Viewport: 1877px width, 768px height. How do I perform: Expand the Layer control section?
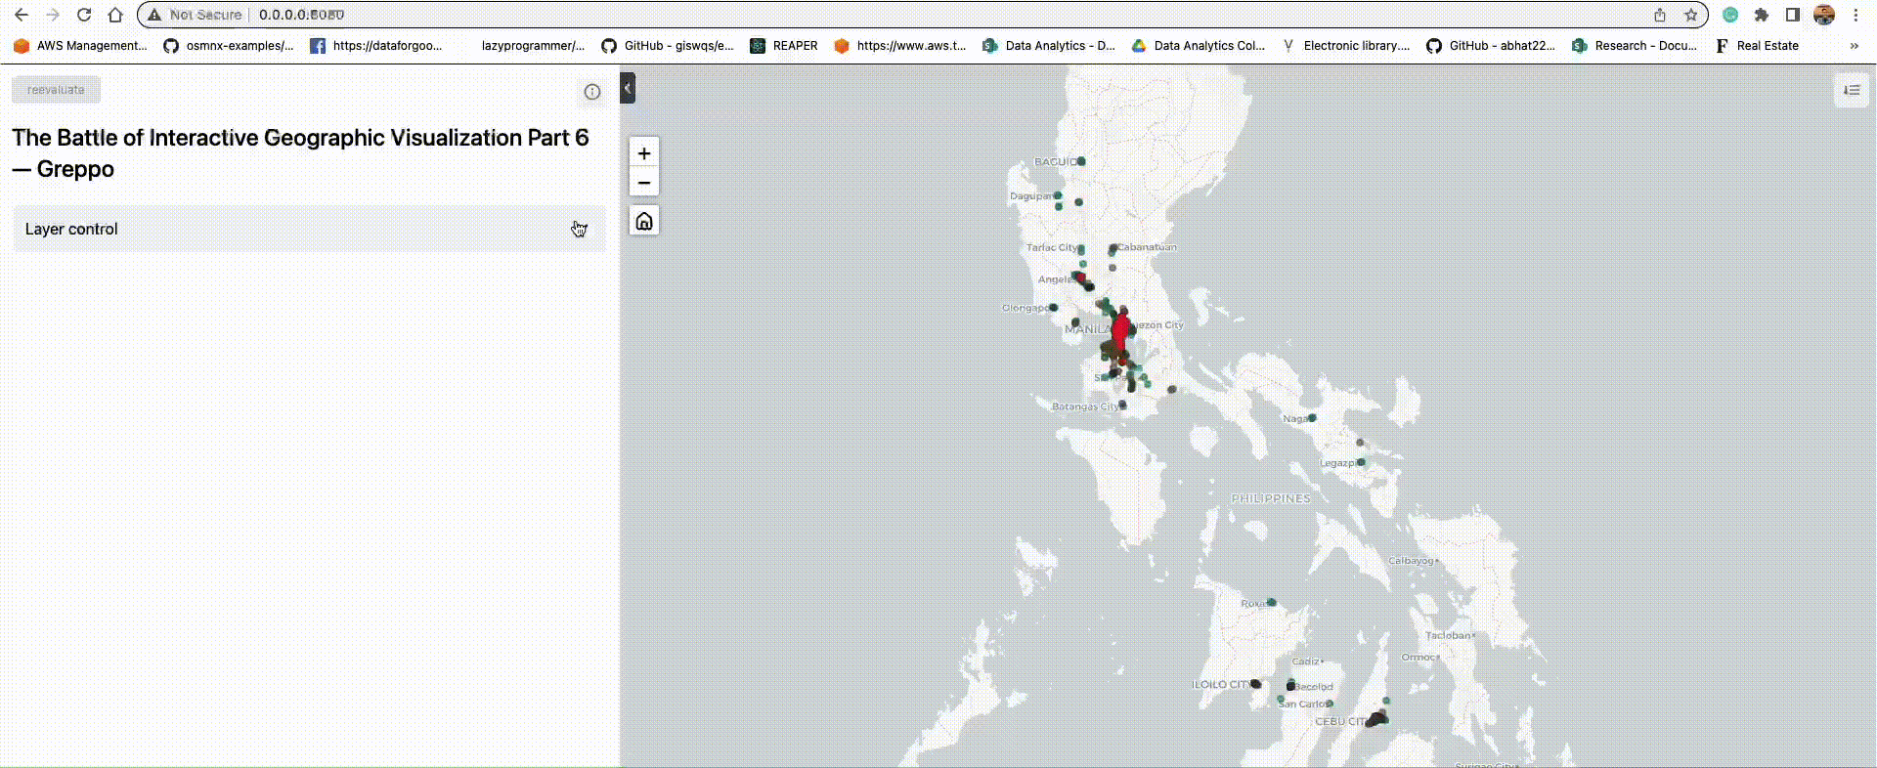[x=309, y=229]
